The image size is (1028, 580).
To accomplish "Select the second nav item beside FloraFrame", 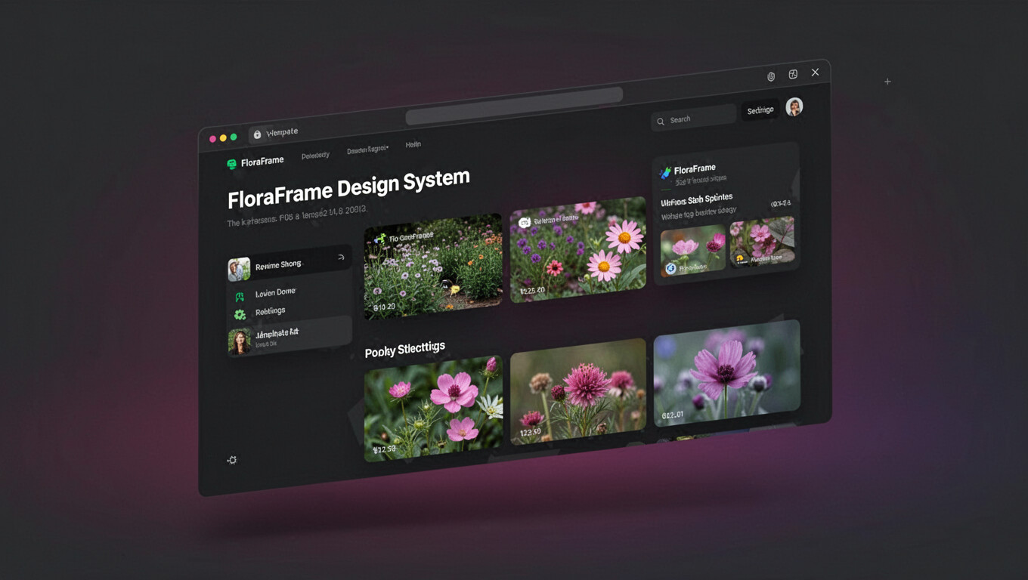I will 315,156.
